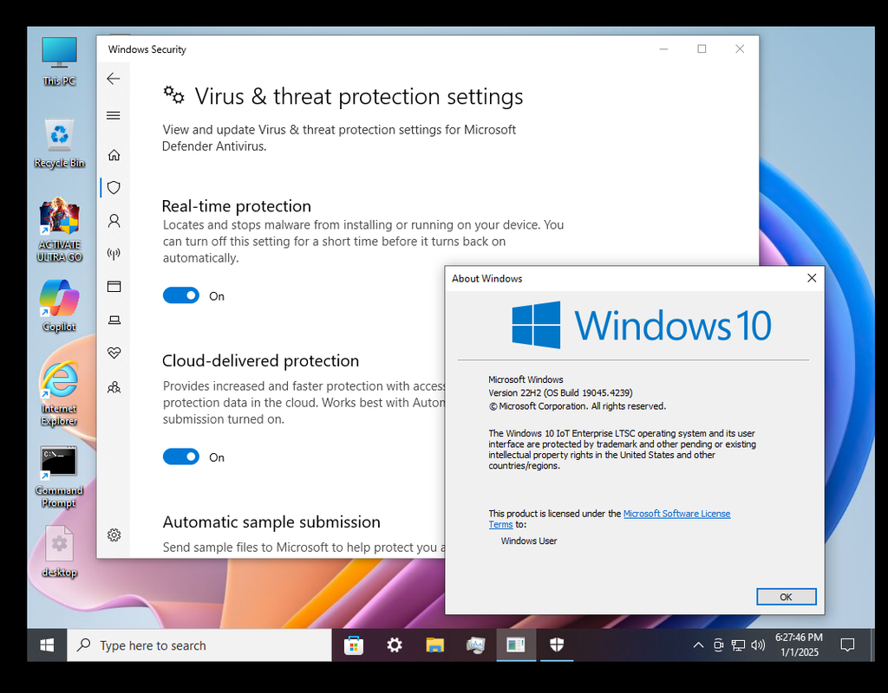This screenshot has width=888, height=693.
Task: Select the Recycle Bin desktop icon
Action: [x=60, y=143]
